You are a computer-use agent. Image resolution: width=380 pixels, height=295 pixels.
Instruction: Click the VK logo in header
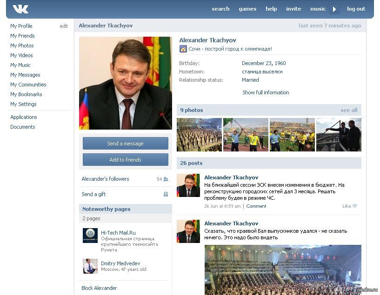click(x=20, y=9)
